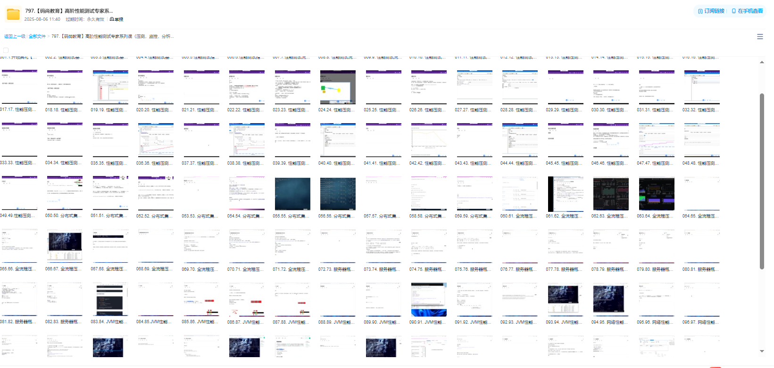
Task: Open the 090.91 JVM性能 thumbnail
Action: tap(429, 300)
